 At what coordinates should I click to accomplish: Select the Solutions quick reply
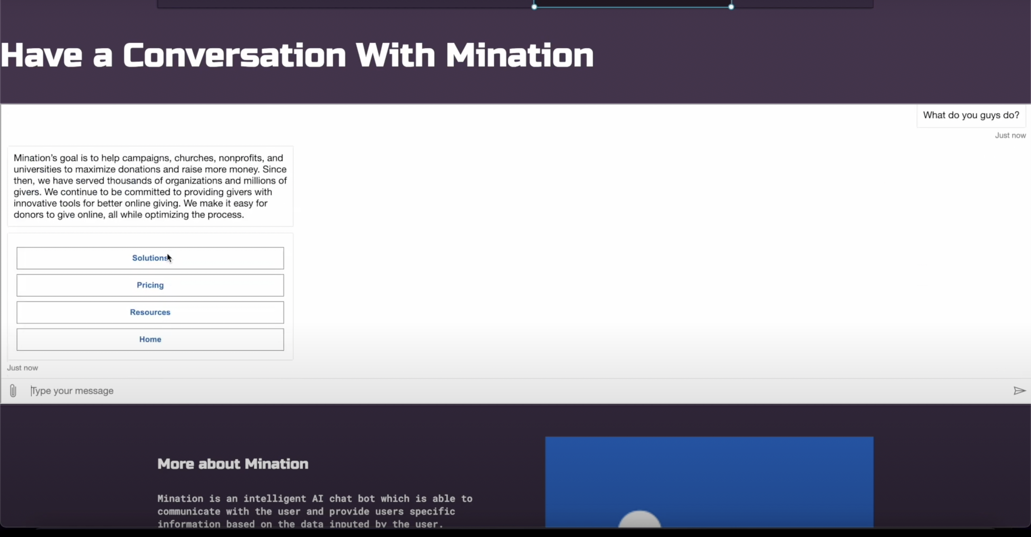[150, 258]
